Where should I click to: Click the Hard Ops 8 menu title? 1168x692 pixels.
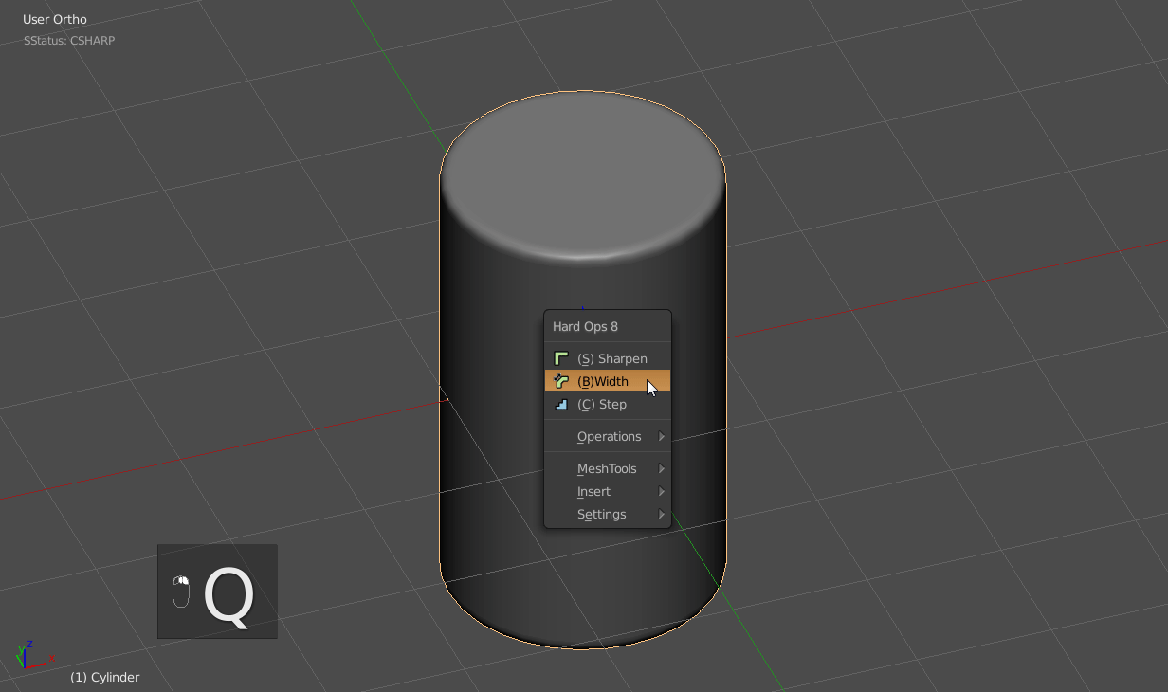point(585,327)
